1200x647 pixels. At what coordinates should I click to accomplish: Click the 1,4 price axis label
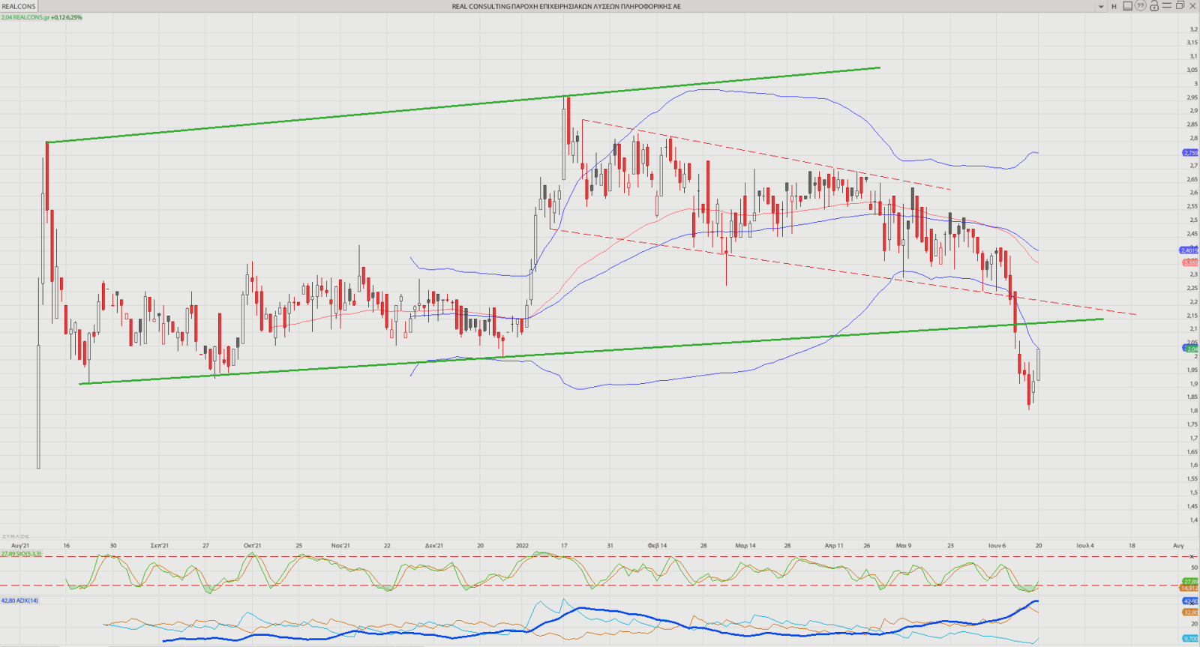pos(1193,520)
